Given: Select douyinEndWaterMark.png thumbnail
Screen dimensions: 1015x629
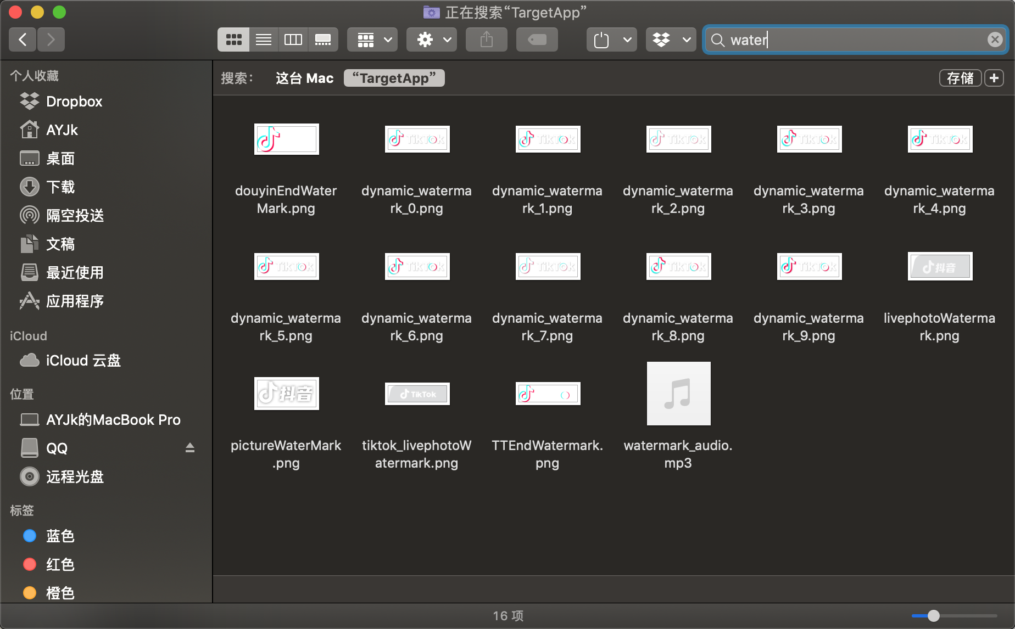Looking at the screenshot, I should tap(286, 139).
